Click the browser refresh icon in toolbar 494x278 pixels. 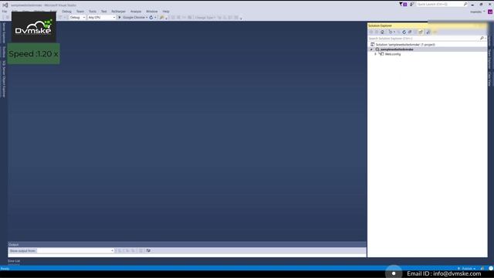pyautogui.click(x=151, y=17)
